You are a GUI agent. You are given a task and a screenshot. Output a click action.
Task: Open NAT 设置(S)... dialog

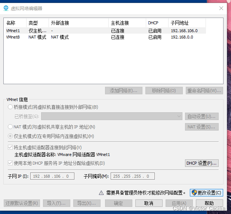coord(202,127)
